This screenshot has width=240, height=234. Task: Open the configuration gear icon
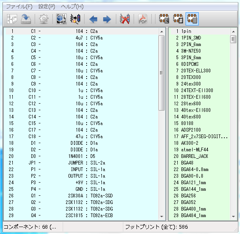coord(44,19)
